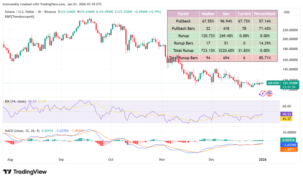The width and height of the screenshot is (303, 180).
Task: Click the MACD 10.00000 scale label
Action: pos(289,132)
